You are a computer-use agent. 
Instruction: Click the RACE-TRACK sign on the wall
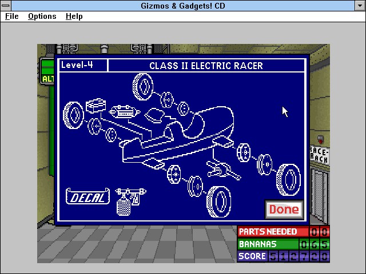tap(319, 155)
